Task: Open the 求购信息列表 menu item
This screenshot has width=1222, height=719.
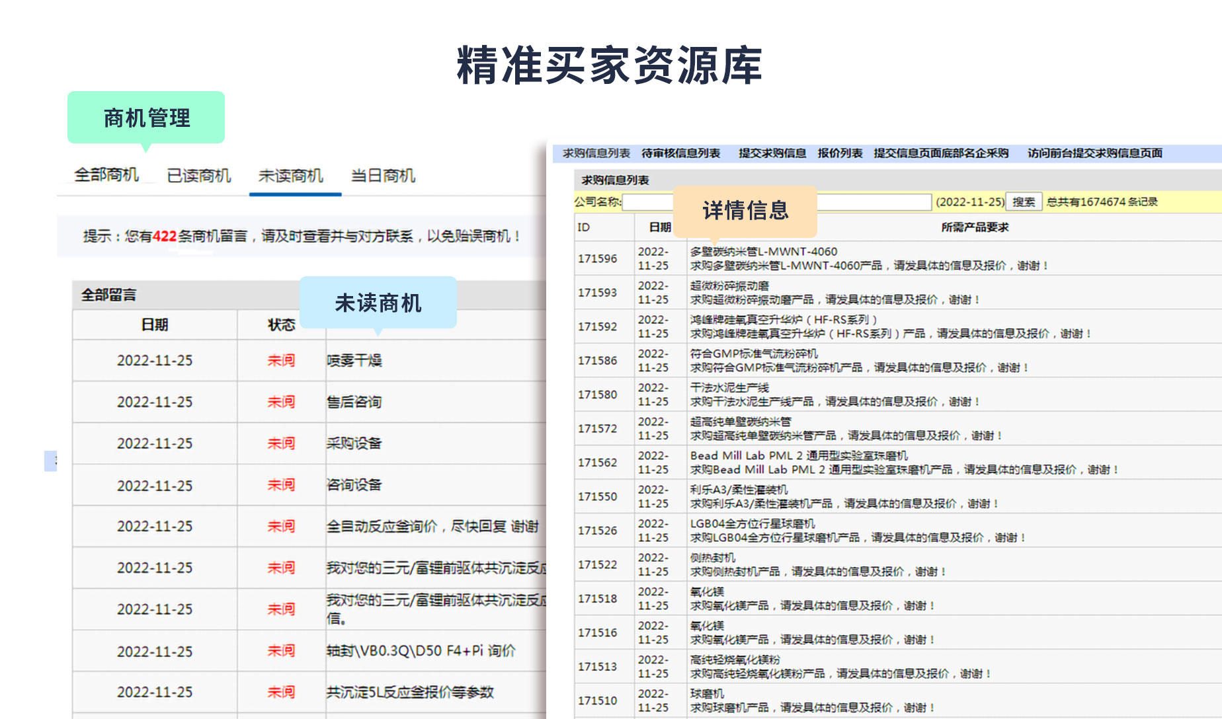Action: [x=596, y=153]
